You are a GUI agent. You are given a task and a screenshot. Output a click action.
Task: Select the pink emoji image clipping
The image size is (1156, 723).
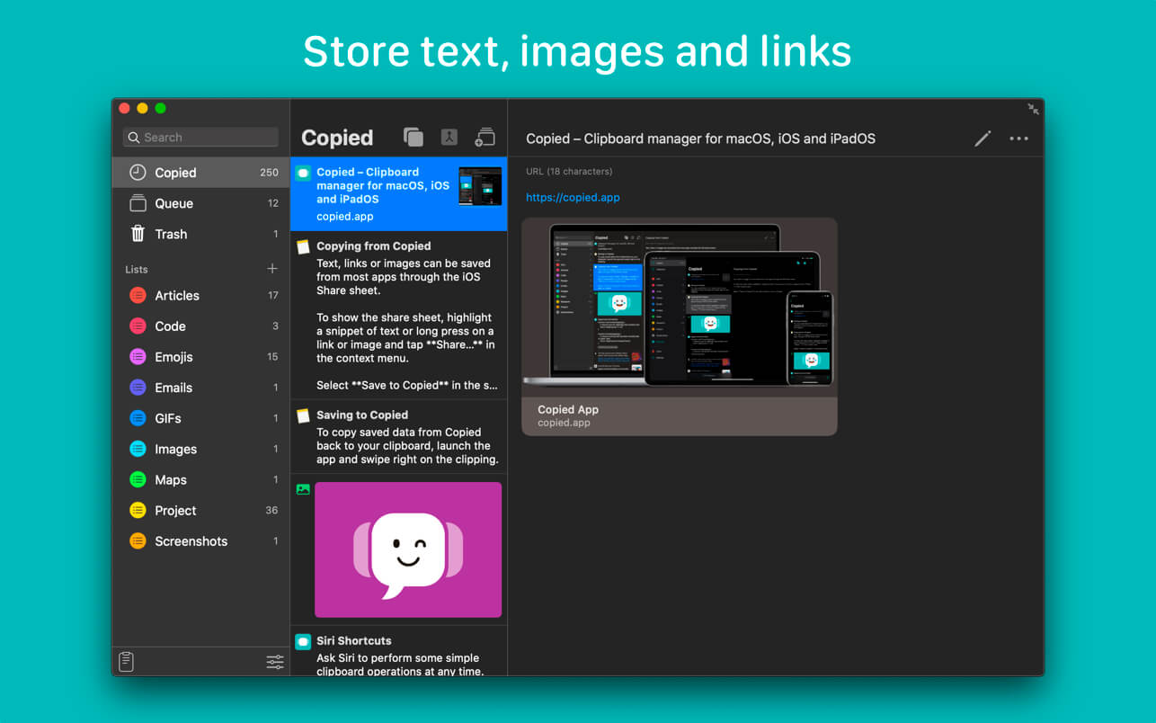click(x=407, y=549)
